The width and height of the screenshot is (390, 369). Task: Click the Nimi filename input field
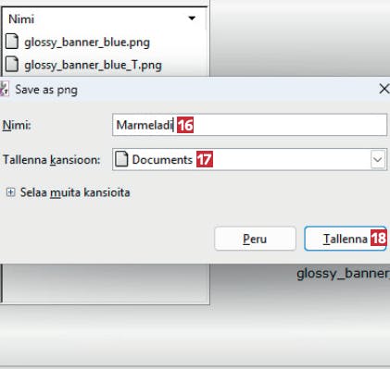click(x=249, y=125)
